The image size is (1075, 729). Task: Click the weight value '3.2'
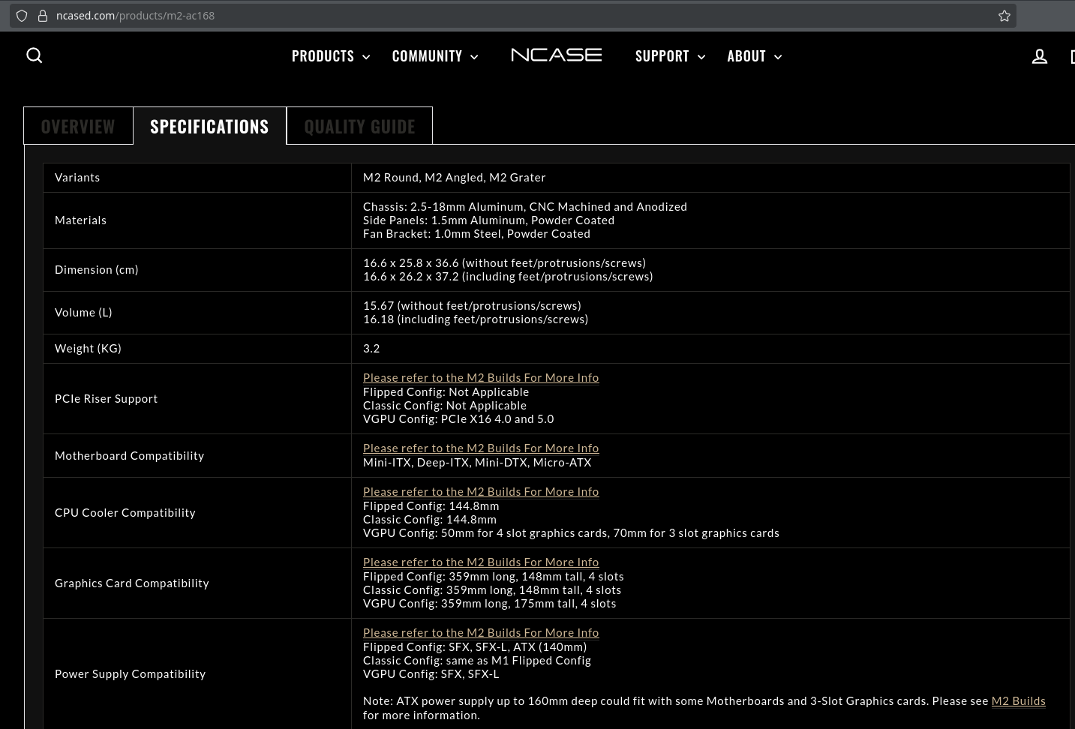[x=371, y=349]
